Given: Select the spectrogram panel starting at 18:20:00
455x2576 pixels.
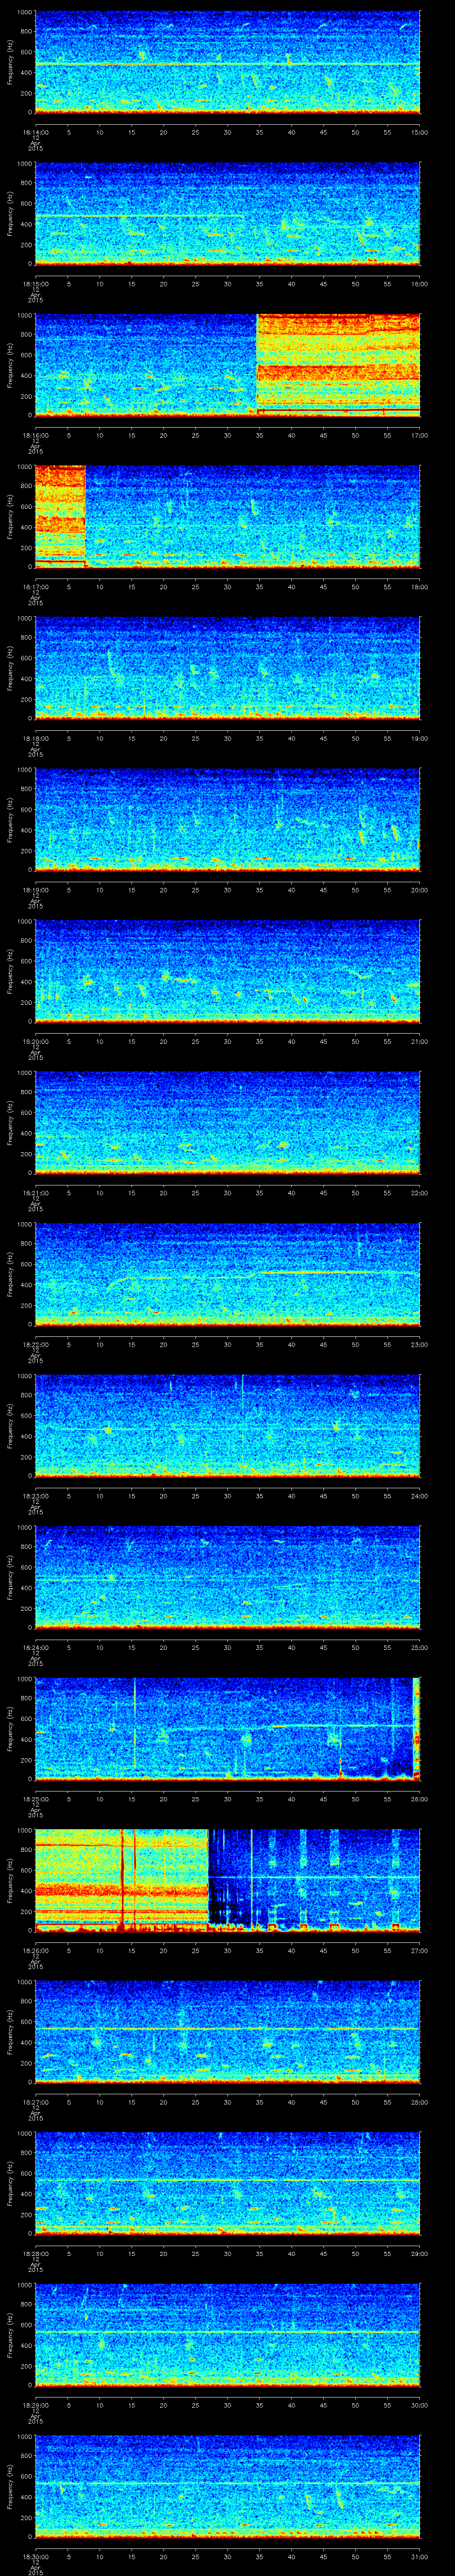Looking at the screenshot, I should 227,971.
